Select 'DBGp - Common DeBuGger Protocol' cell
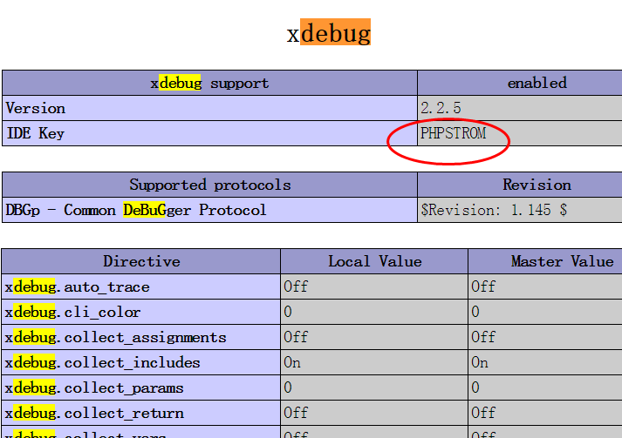Screen dimensions: 622x438 209,210
